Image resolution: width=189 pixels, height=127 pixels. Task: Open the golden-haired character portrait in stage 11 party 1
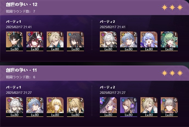click(55, 107)
